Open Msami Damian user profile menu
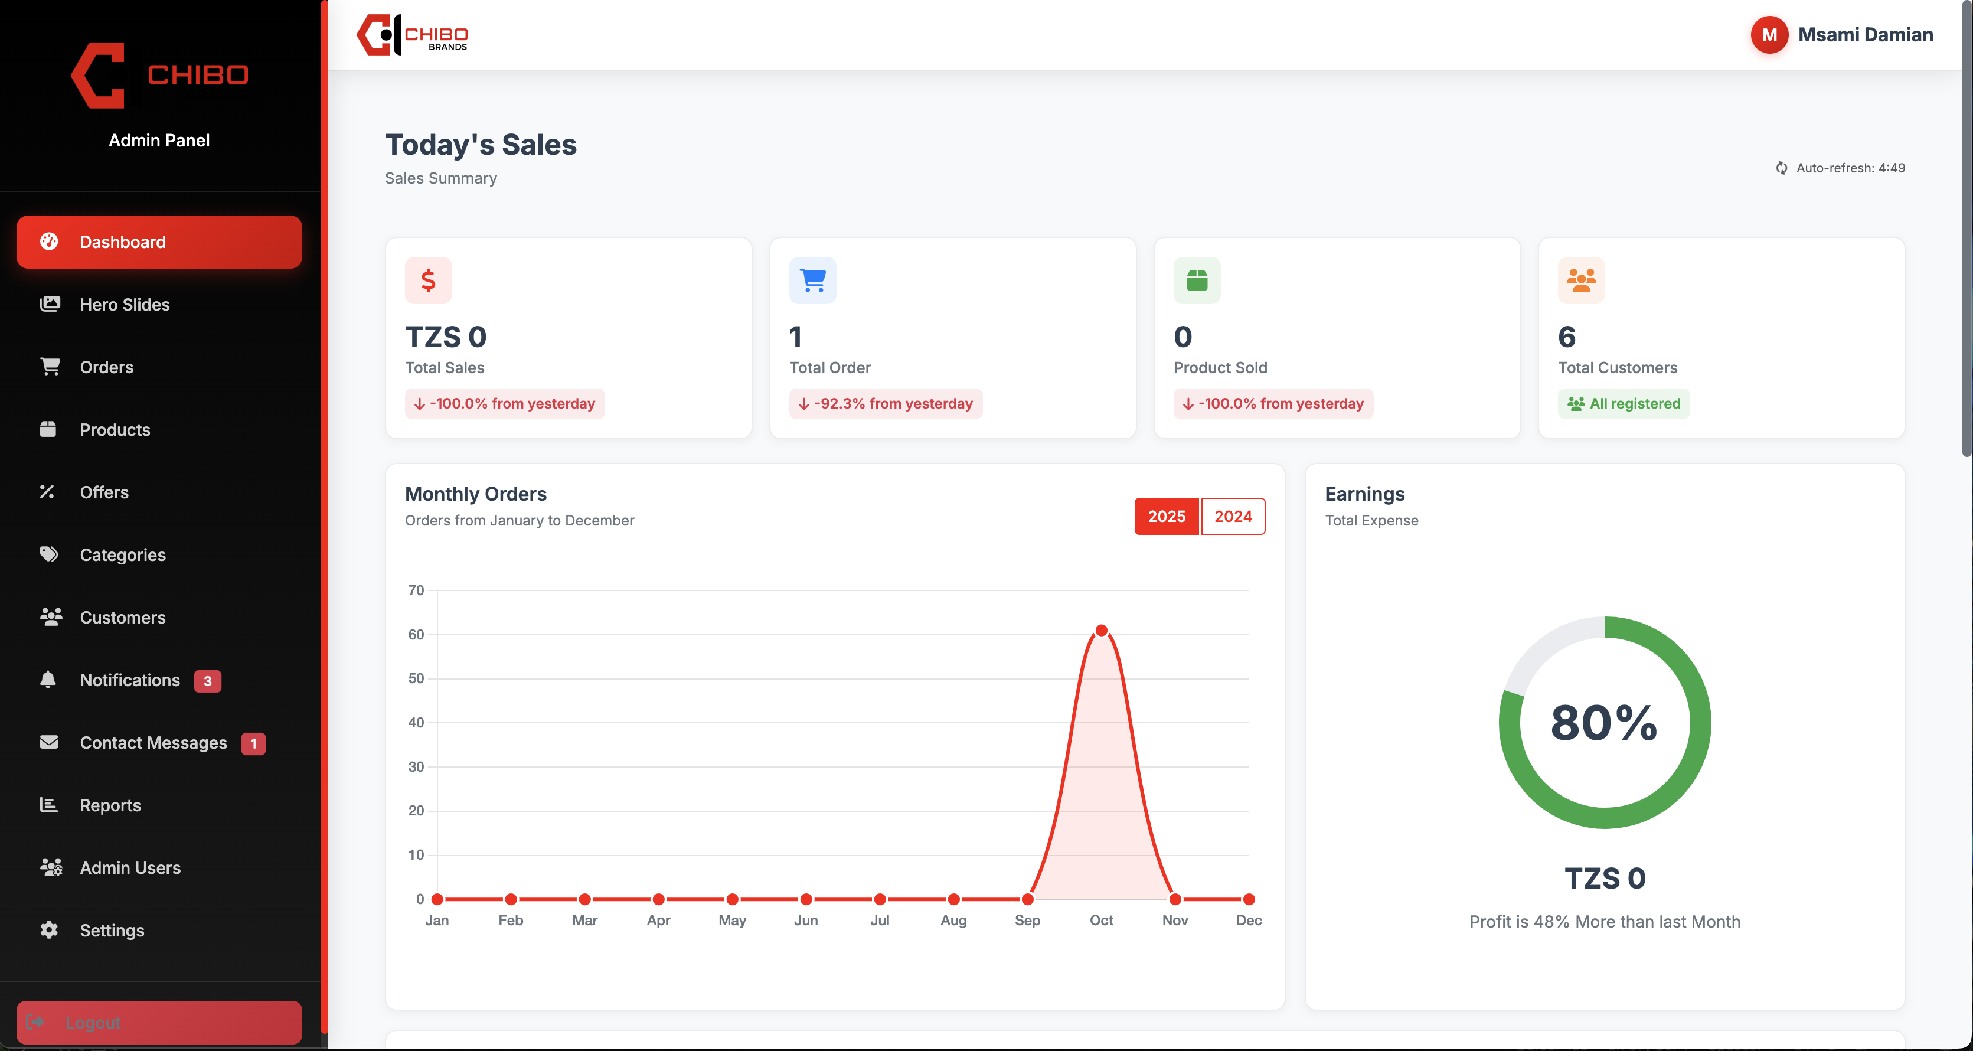Image resolution: width=1973 pixels, height=1051 pixels. pos(1864,34)
